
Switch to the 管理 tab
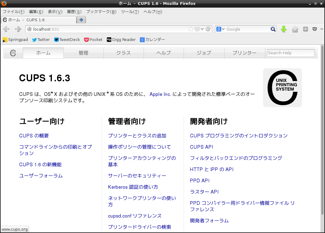point(83,53)
